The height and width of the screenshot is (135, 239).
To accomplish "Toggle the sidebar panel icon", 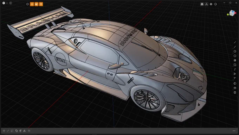I will [x=11, y=3].
